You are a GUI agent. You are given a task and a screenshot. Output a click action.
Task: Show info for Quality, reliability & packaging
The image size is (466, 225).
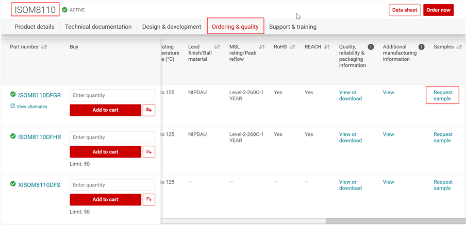(371, 47)
